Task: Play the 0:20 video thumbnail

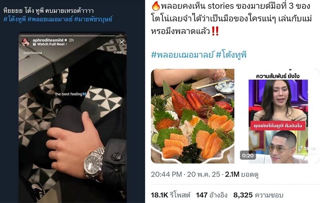Action: [x=278, y=116]
